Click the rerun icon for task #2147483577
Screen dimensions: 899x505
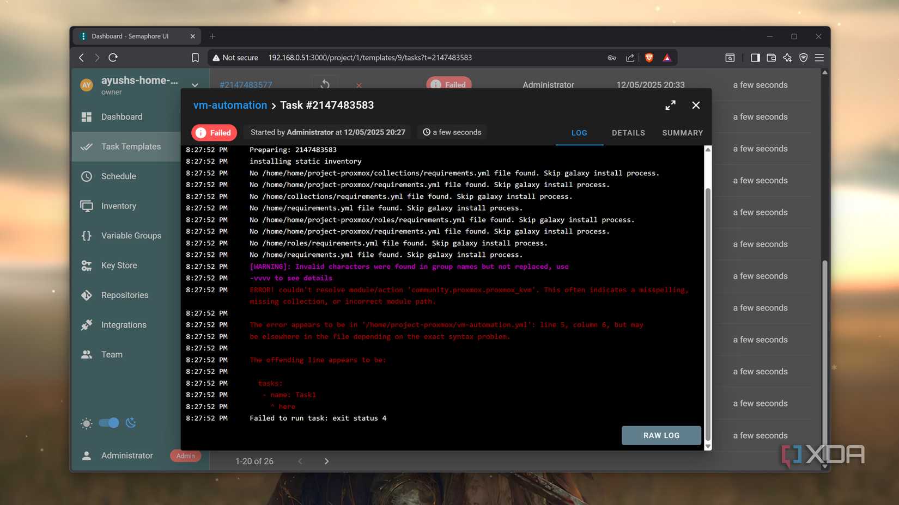pos(324,85)
